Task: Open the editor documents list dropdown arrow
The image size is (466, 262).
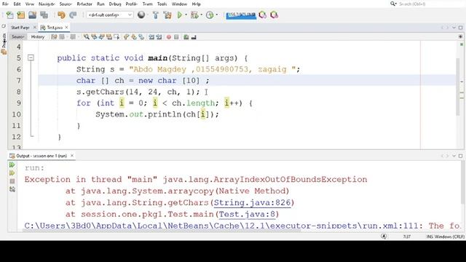Action: coord(454,28)
